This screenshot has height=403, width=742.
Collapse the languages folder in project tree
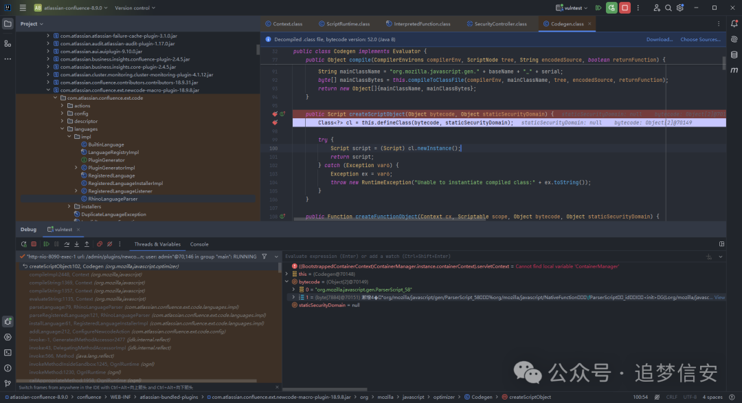tap(62, 129)
